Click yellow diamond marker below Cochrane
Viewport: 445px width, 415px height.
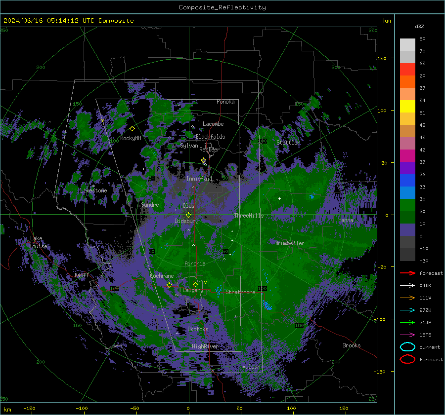pos(170,285)
